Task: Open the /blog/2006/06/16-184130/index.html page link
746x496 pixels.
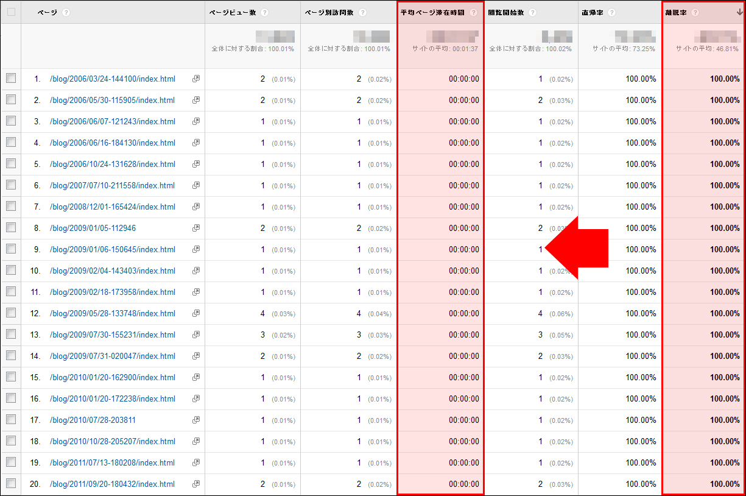Action: pos(113,143)
